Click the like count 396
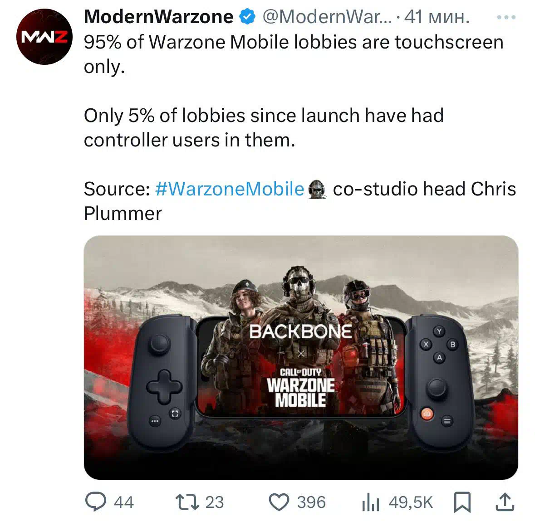This screenshot has height=521, width=535. (x=311, y=502)
